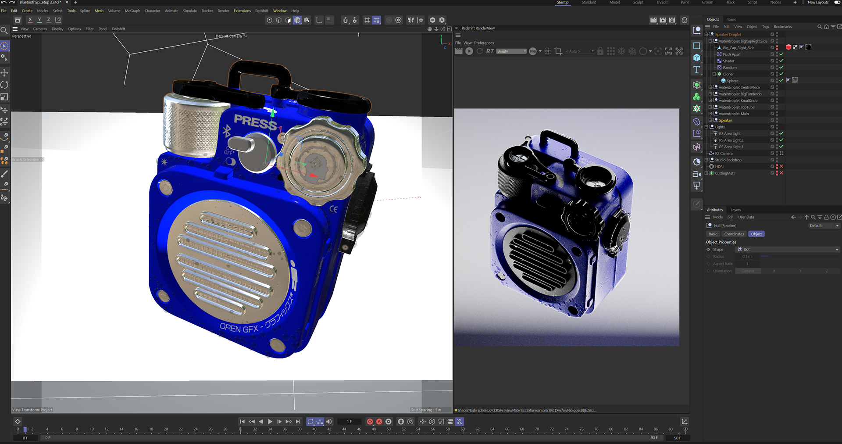Go to the end of animation

[298, 422]
